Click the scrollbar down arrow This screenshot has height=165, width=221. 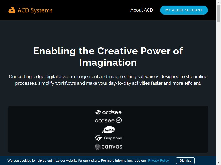tap(219, 163)
